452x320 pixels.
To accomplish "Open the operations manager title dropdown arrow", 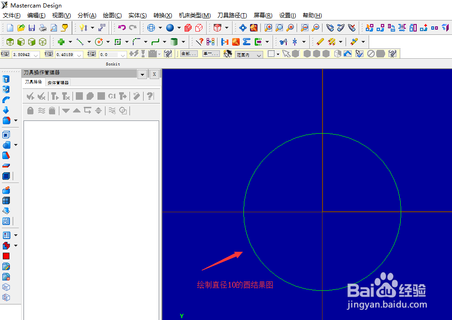I will tap(142, 74).
